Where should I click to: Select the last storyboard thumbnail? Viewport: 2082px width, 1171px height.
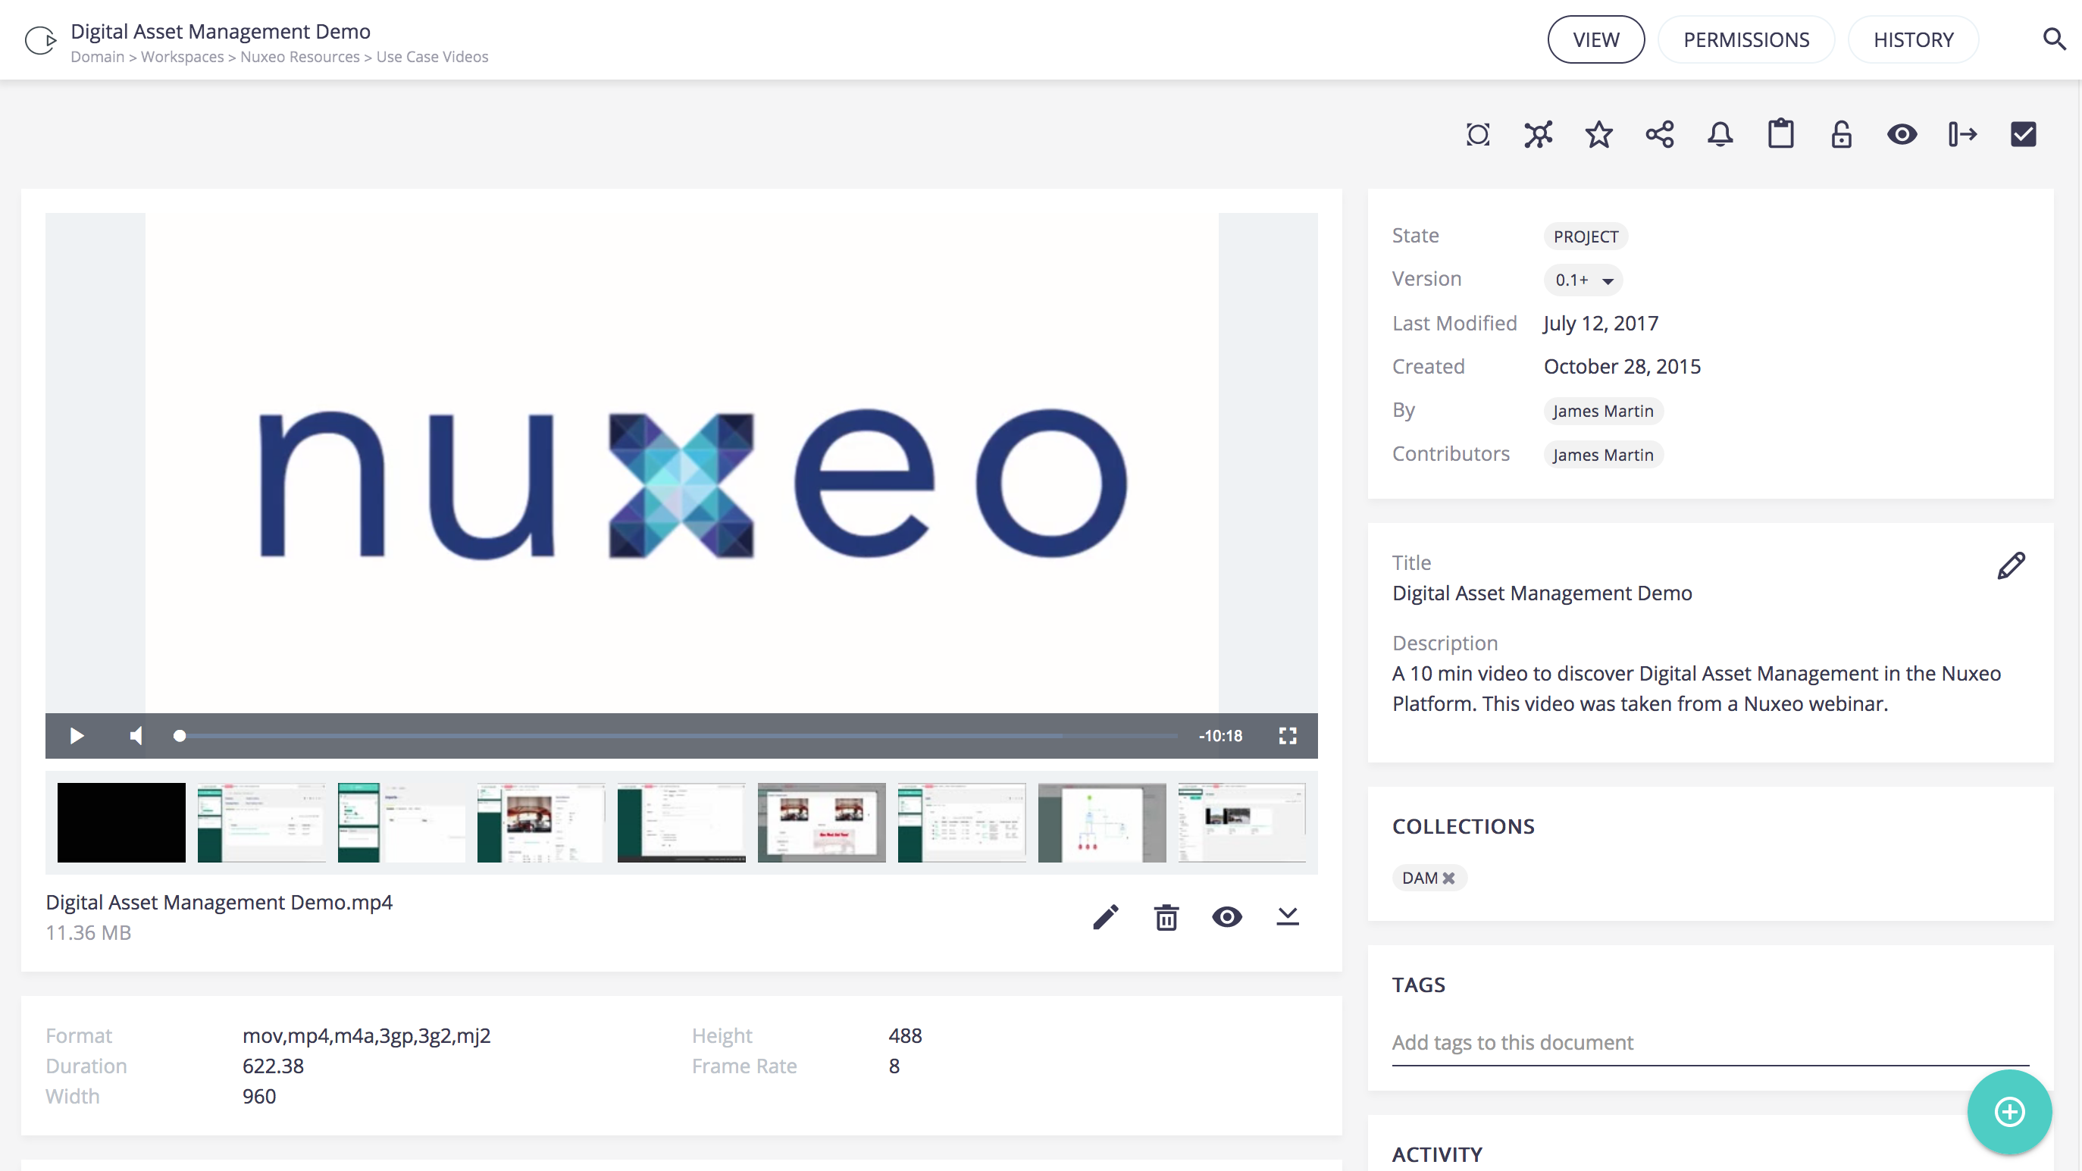click(1241, 822)
